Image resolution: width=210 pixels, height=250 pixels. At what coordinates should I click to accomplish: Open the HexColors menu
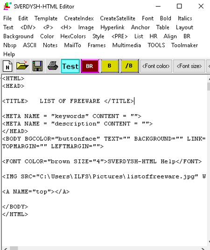pos(73,36)
